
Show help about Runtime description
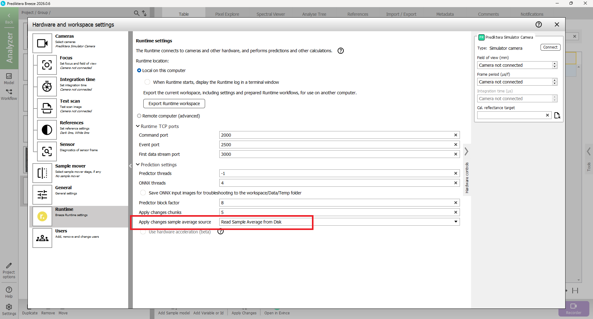pos(341,51)
